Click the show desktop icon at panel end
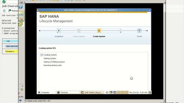Viewport: 184px width, 103px height. [150, 92]
